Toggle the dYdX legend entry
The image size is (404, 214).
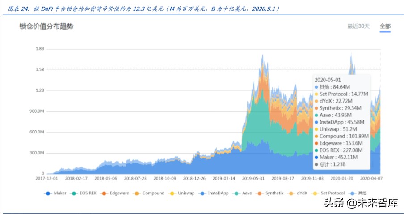[297, 193]
